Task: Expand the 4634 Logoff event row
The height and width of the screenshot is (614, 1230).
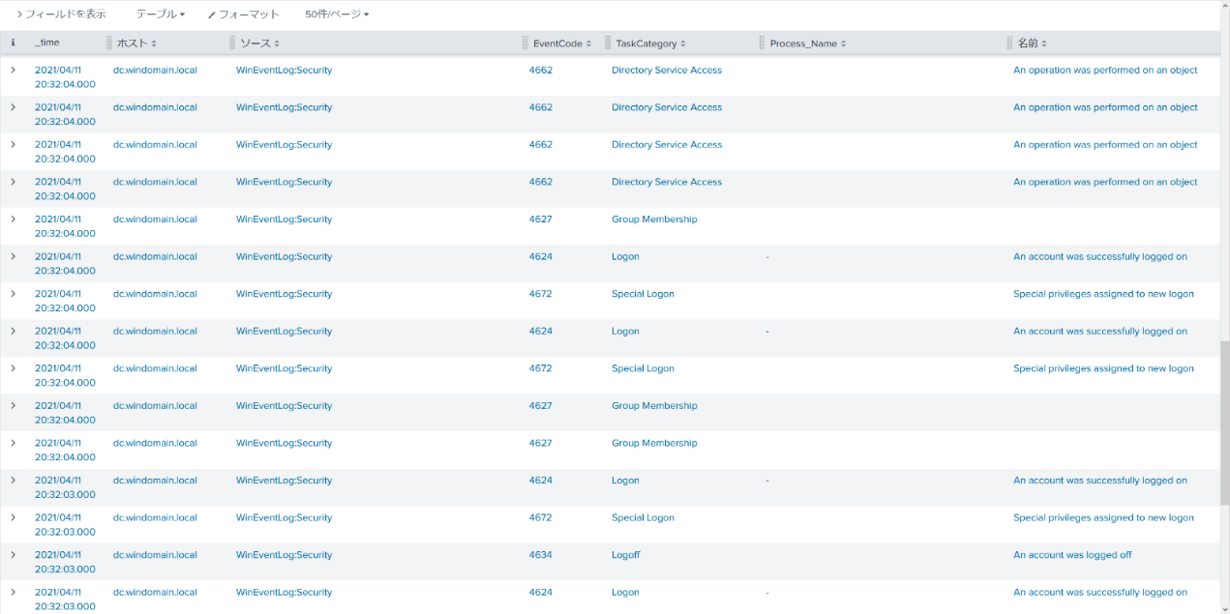Action: pyautogui.click(x=14, y=555)
